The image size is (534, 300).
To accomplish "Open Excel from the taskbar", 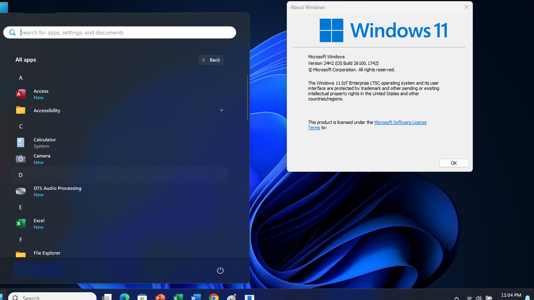I will [178, 297].
